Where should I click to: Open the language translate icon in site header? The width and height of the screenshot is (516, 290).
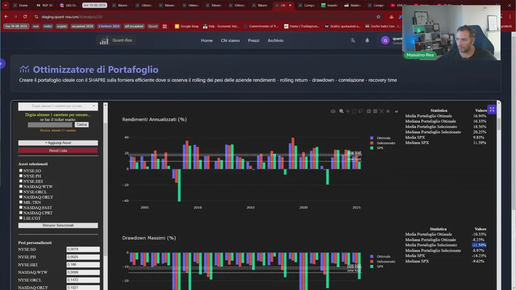[353, 40]
